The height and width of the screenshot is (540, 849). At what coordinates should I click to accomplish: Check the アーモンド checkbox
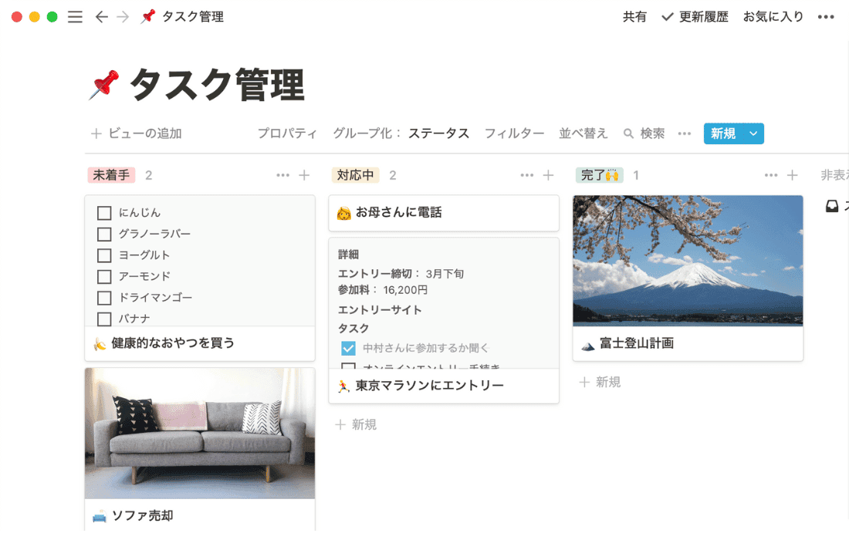104,277
